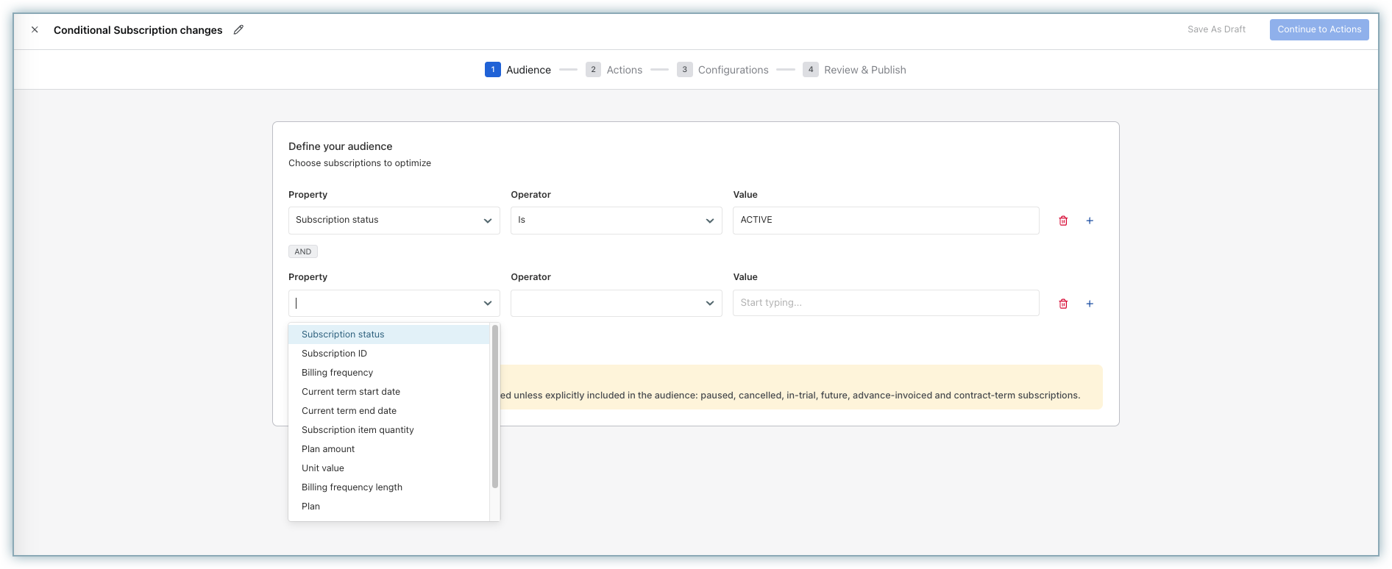
Task: Click Save As Draft
Action: pyautogui.click(x=1216, y=29)
